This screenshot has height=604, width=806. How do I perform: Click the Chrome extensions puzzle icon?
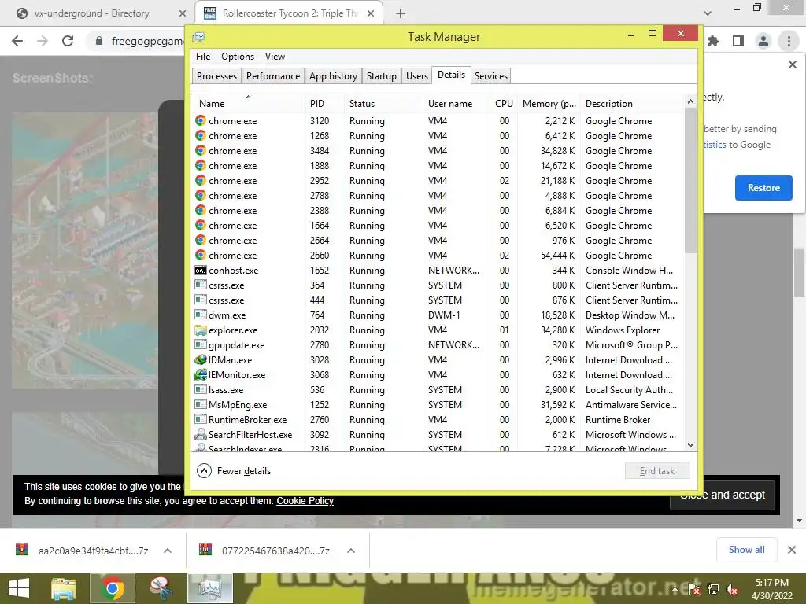pyautogui.click(x=713, y=41)
